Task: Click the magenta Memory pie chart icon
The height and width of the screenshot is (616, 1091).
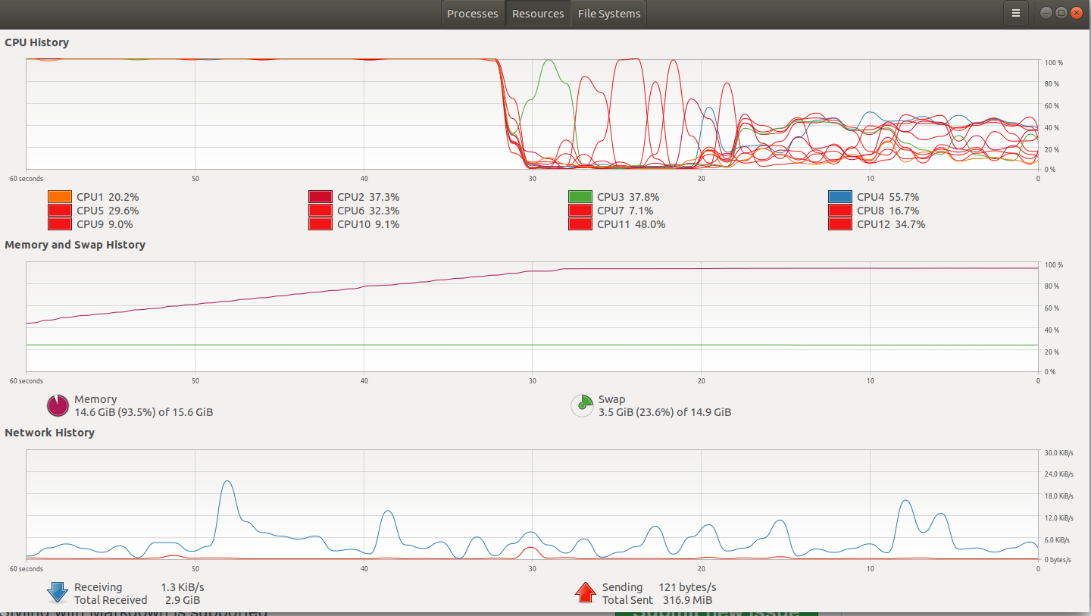Action: click(57, 405)
